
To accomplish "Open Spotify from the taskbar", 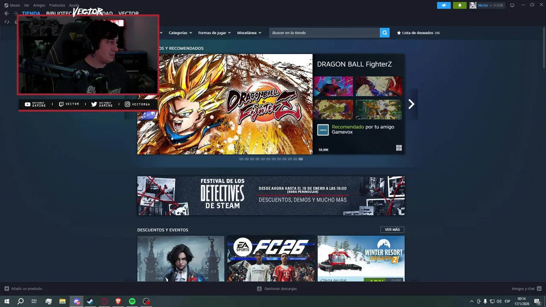I will [x=132, y=301].
